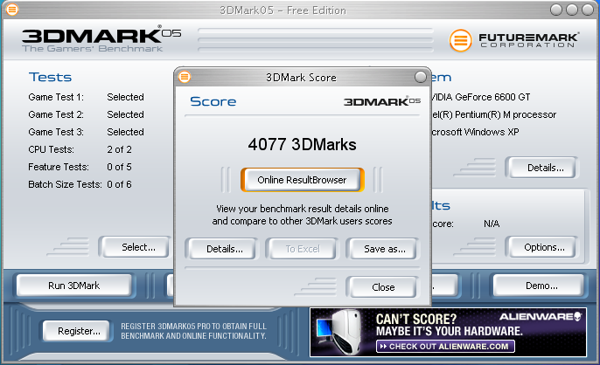Click the Futuremark Corporation wordmark
Screen dimensions: 600x365
pyautogui.click(x=528, y=40)
